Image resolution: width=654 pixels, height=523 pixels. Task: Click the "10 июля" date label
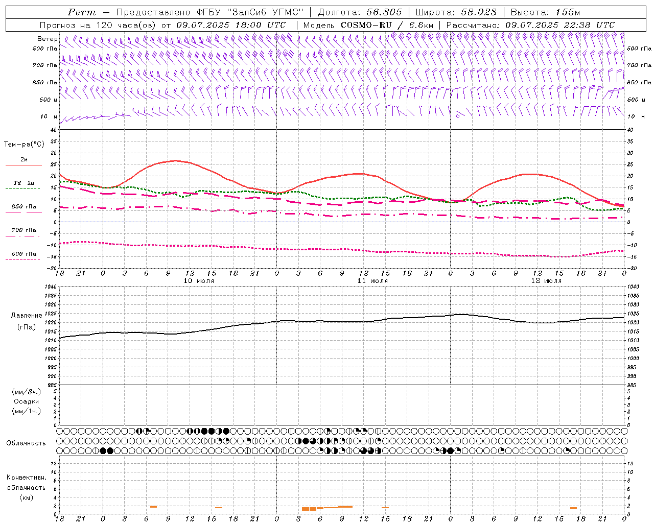[x=199, y=281]
